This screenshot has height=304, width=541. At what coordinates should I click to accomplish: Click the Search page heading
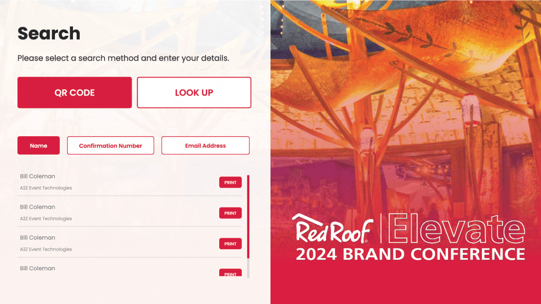(49, 33)
